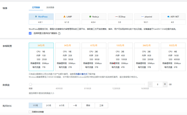Select the ASP/.NET image
187x115 pixels.
coord(173,17)
